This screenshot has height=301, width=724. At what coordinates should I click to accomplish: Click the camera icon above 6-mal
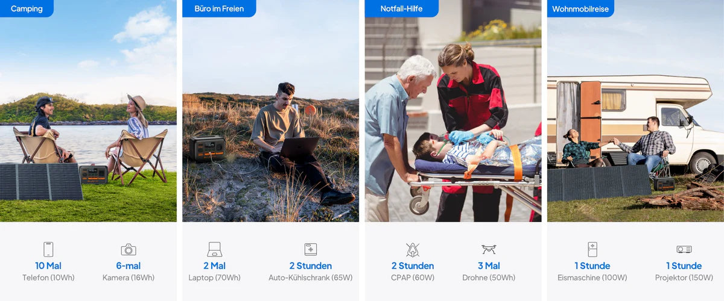tap(129, 249)
